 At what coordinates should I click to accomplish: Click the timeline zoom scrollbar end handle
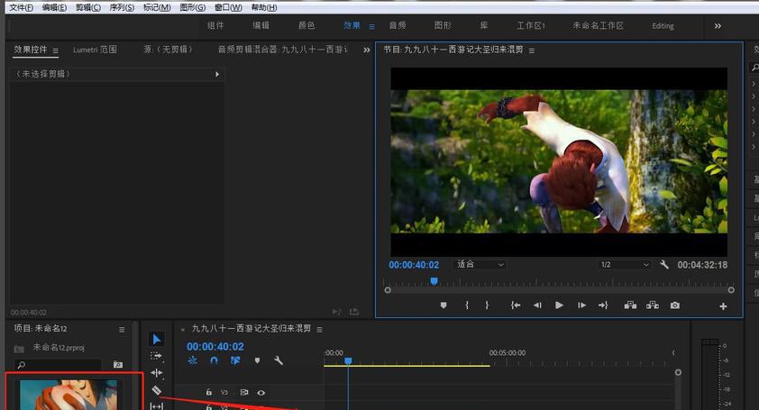678,372
